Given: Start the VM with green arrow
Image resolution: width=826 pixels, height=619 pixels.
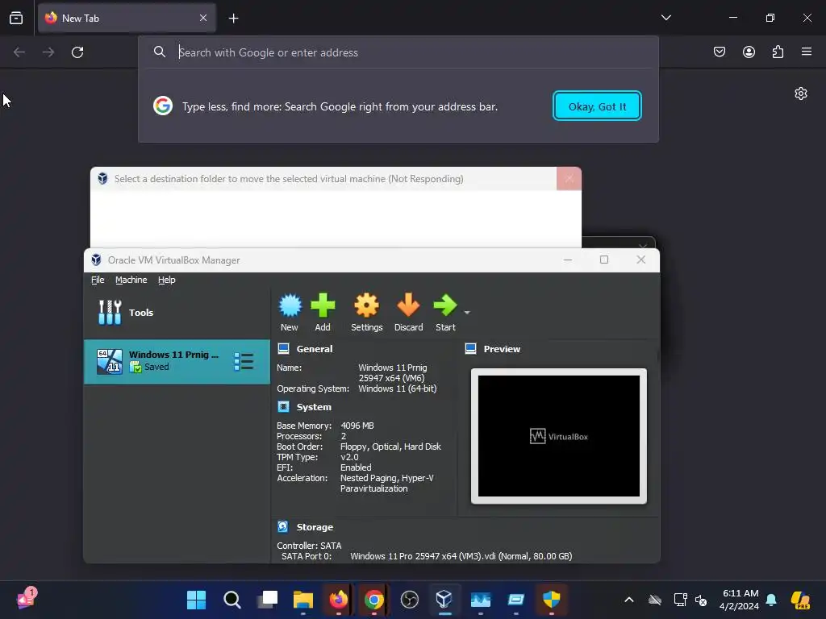Looking at the screenshot, I should click(x=445, y=305).
